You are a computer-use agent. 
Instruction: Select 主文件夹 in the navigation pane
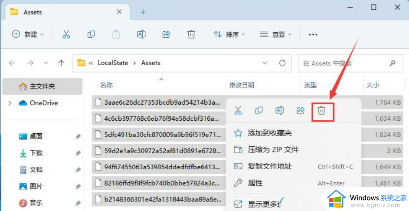42,86
